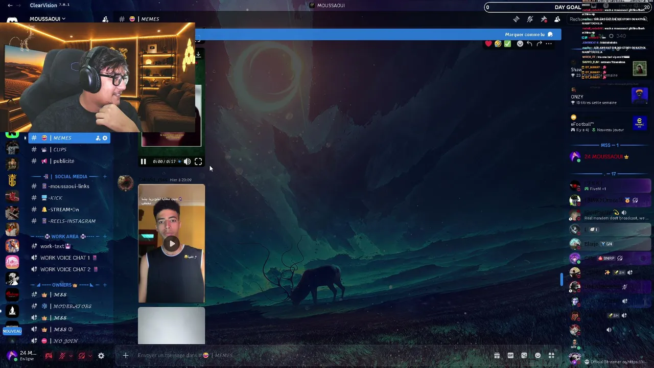Select the MEMES channel

[x=69, y=138]
